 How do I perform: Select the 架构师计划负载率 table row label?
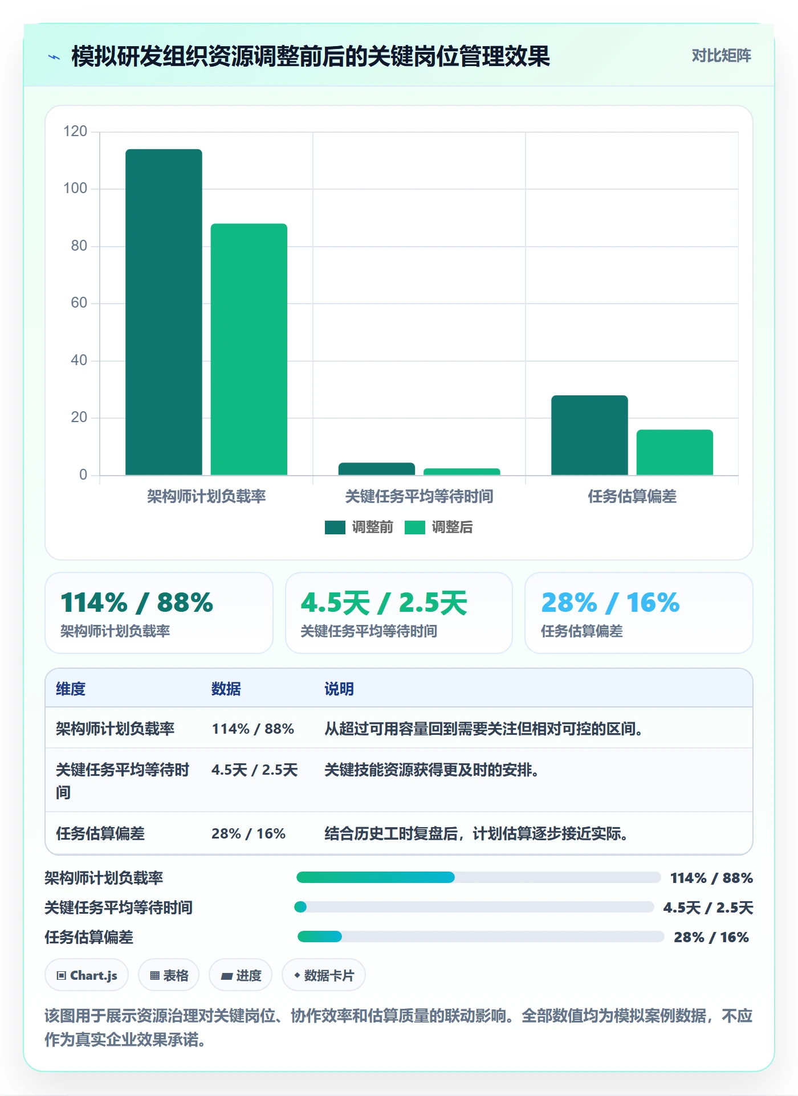coord(115,729)
